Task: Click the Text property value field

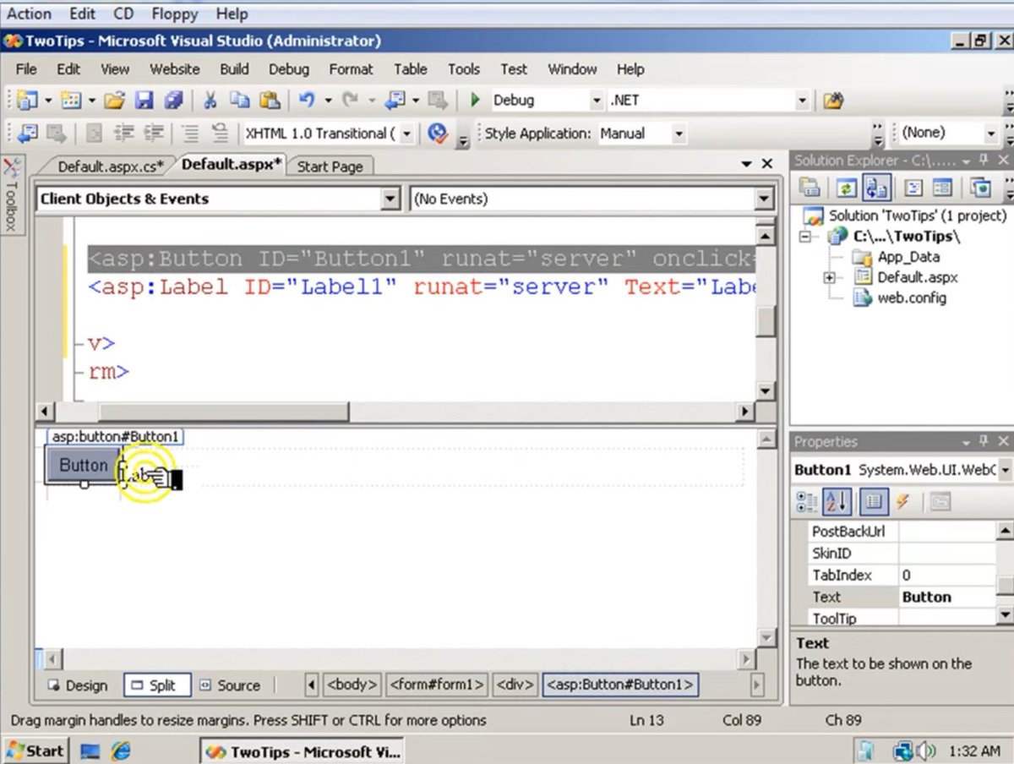Action: [x=947, y=597]
